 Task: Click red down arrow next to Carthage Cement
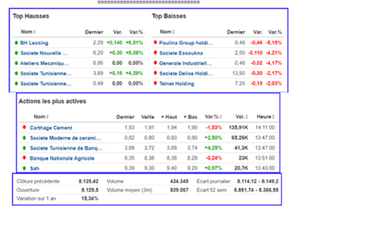click(24, 128)
